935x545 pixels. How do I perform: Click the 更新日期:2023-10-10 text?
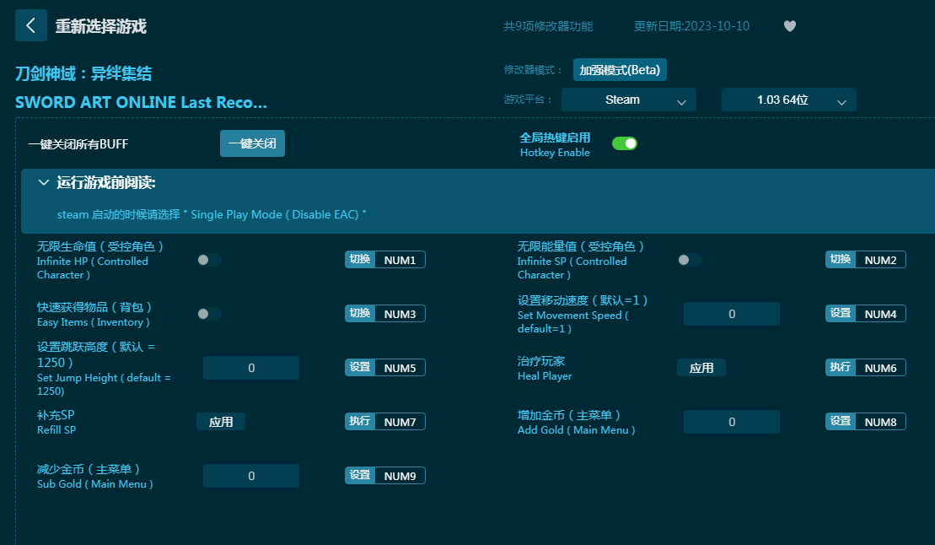click(691, 26)
